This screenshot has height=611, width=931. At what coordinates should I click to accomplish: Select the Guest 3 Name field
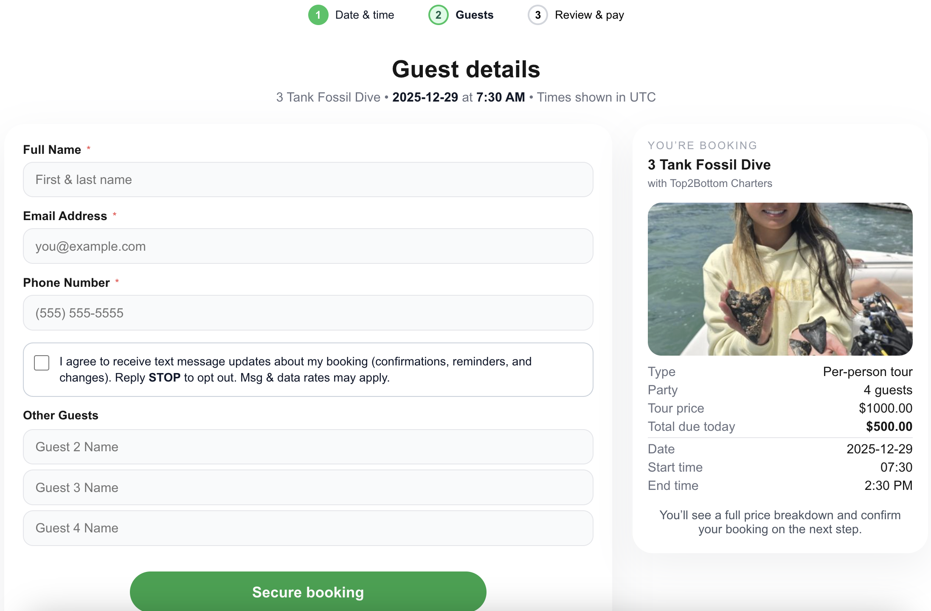coord(308,488)
